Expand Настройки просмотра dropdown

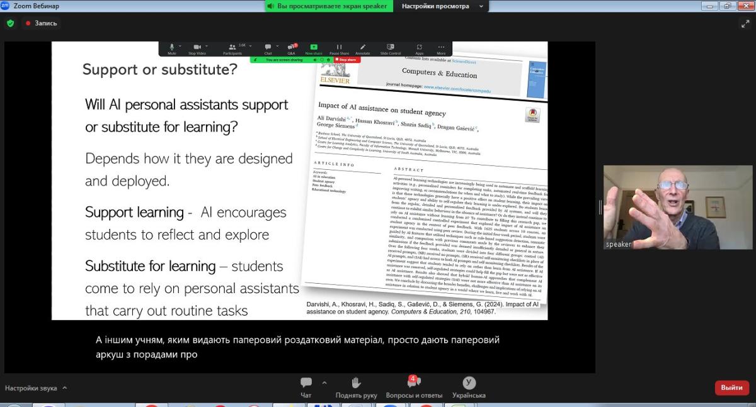pyautogui.click(x=444, y=6)
